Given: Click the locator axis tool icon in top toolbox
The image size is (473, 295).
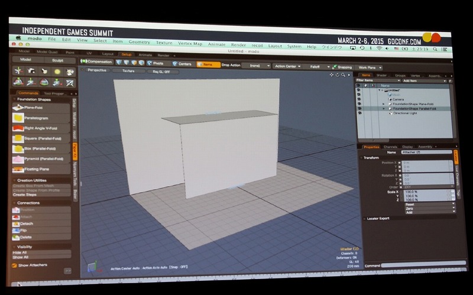Looking at the screenshot, I should tap(18, 70).
